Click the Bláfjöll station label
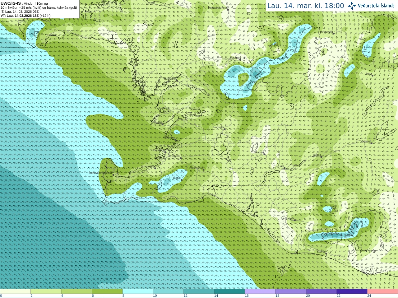This screenshot has width=398, height=298. coord(177,178)
